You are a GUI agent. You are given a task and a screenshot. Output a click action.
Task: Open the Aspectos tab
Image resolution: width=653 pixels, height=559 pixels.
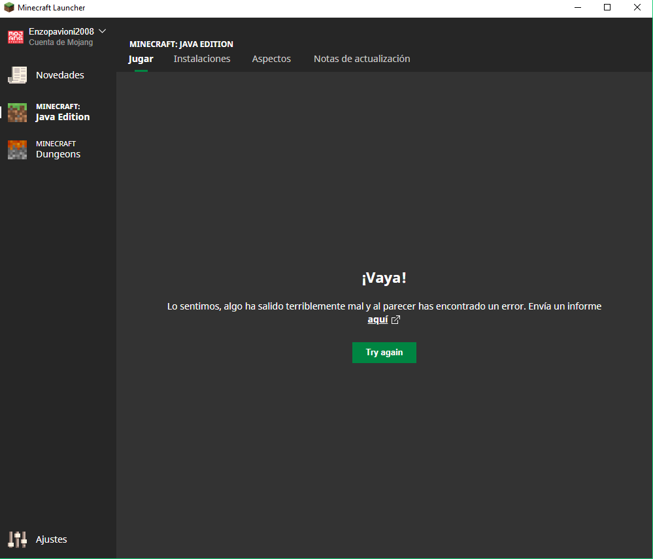(x=271, y=59)
